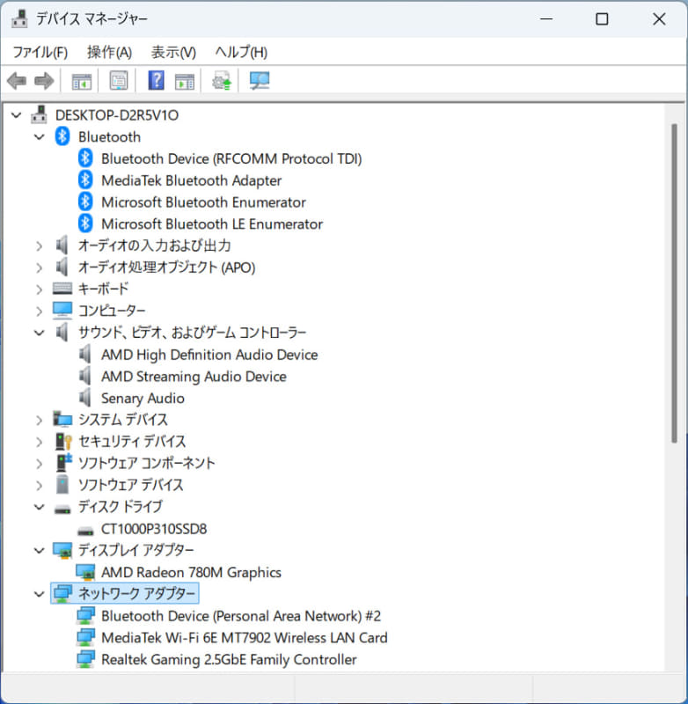Click the vertical scrollbar thumb

tap(674, 282)
